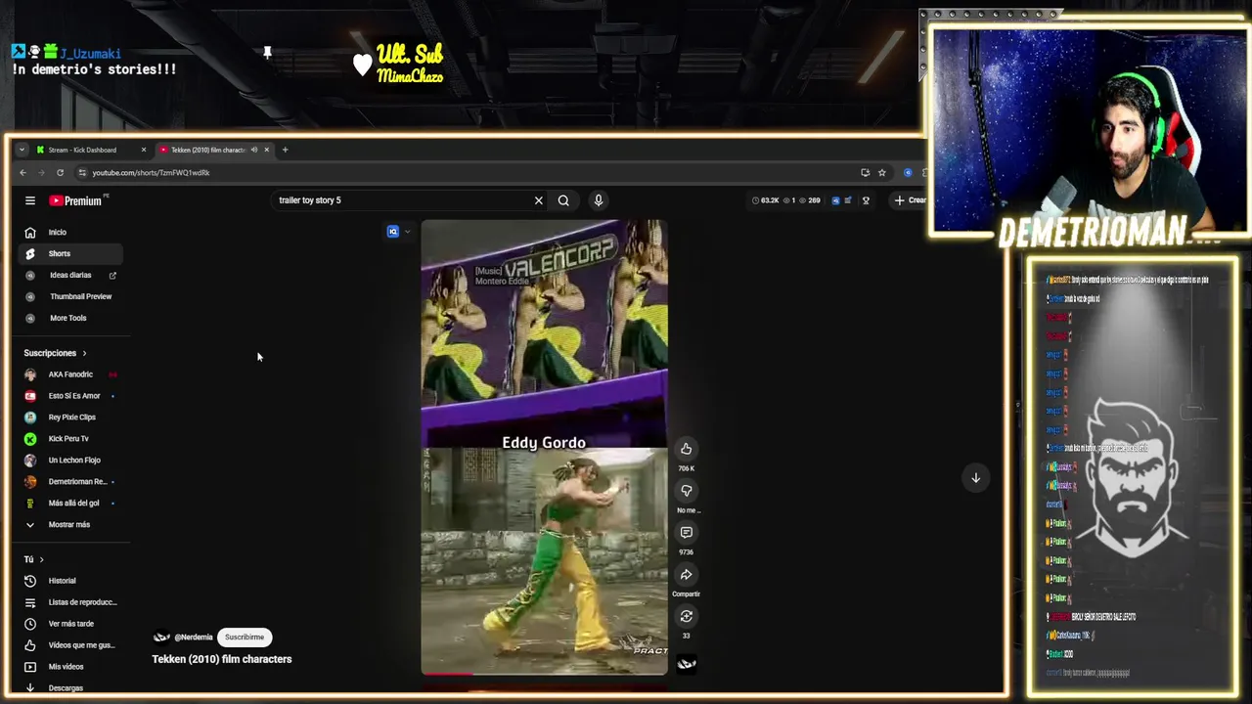This screenshot has width=1252, height=704.
Task: Dislike the short with thumbs down
Action: pos(686,491)
